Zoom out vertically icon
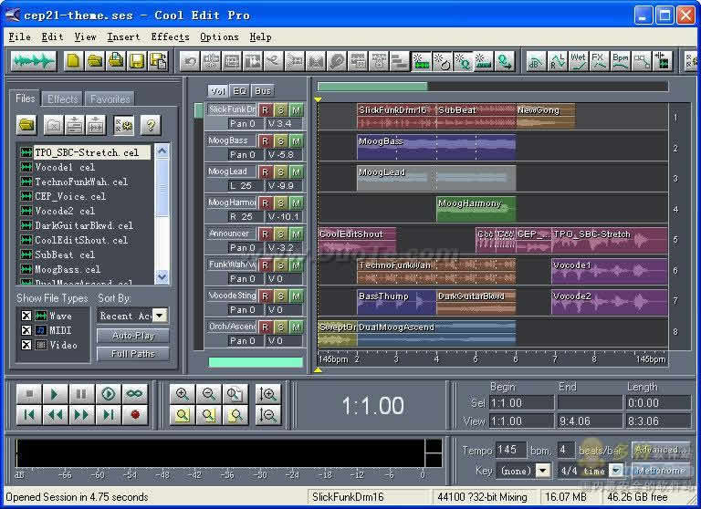 point(267,415)
